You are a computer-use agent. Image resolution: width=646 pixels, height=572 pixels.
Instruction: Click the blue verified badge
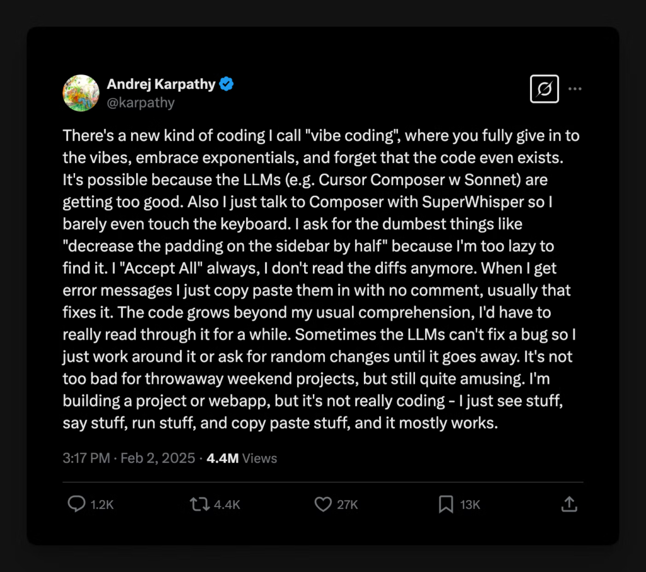[x=227, y=84]
